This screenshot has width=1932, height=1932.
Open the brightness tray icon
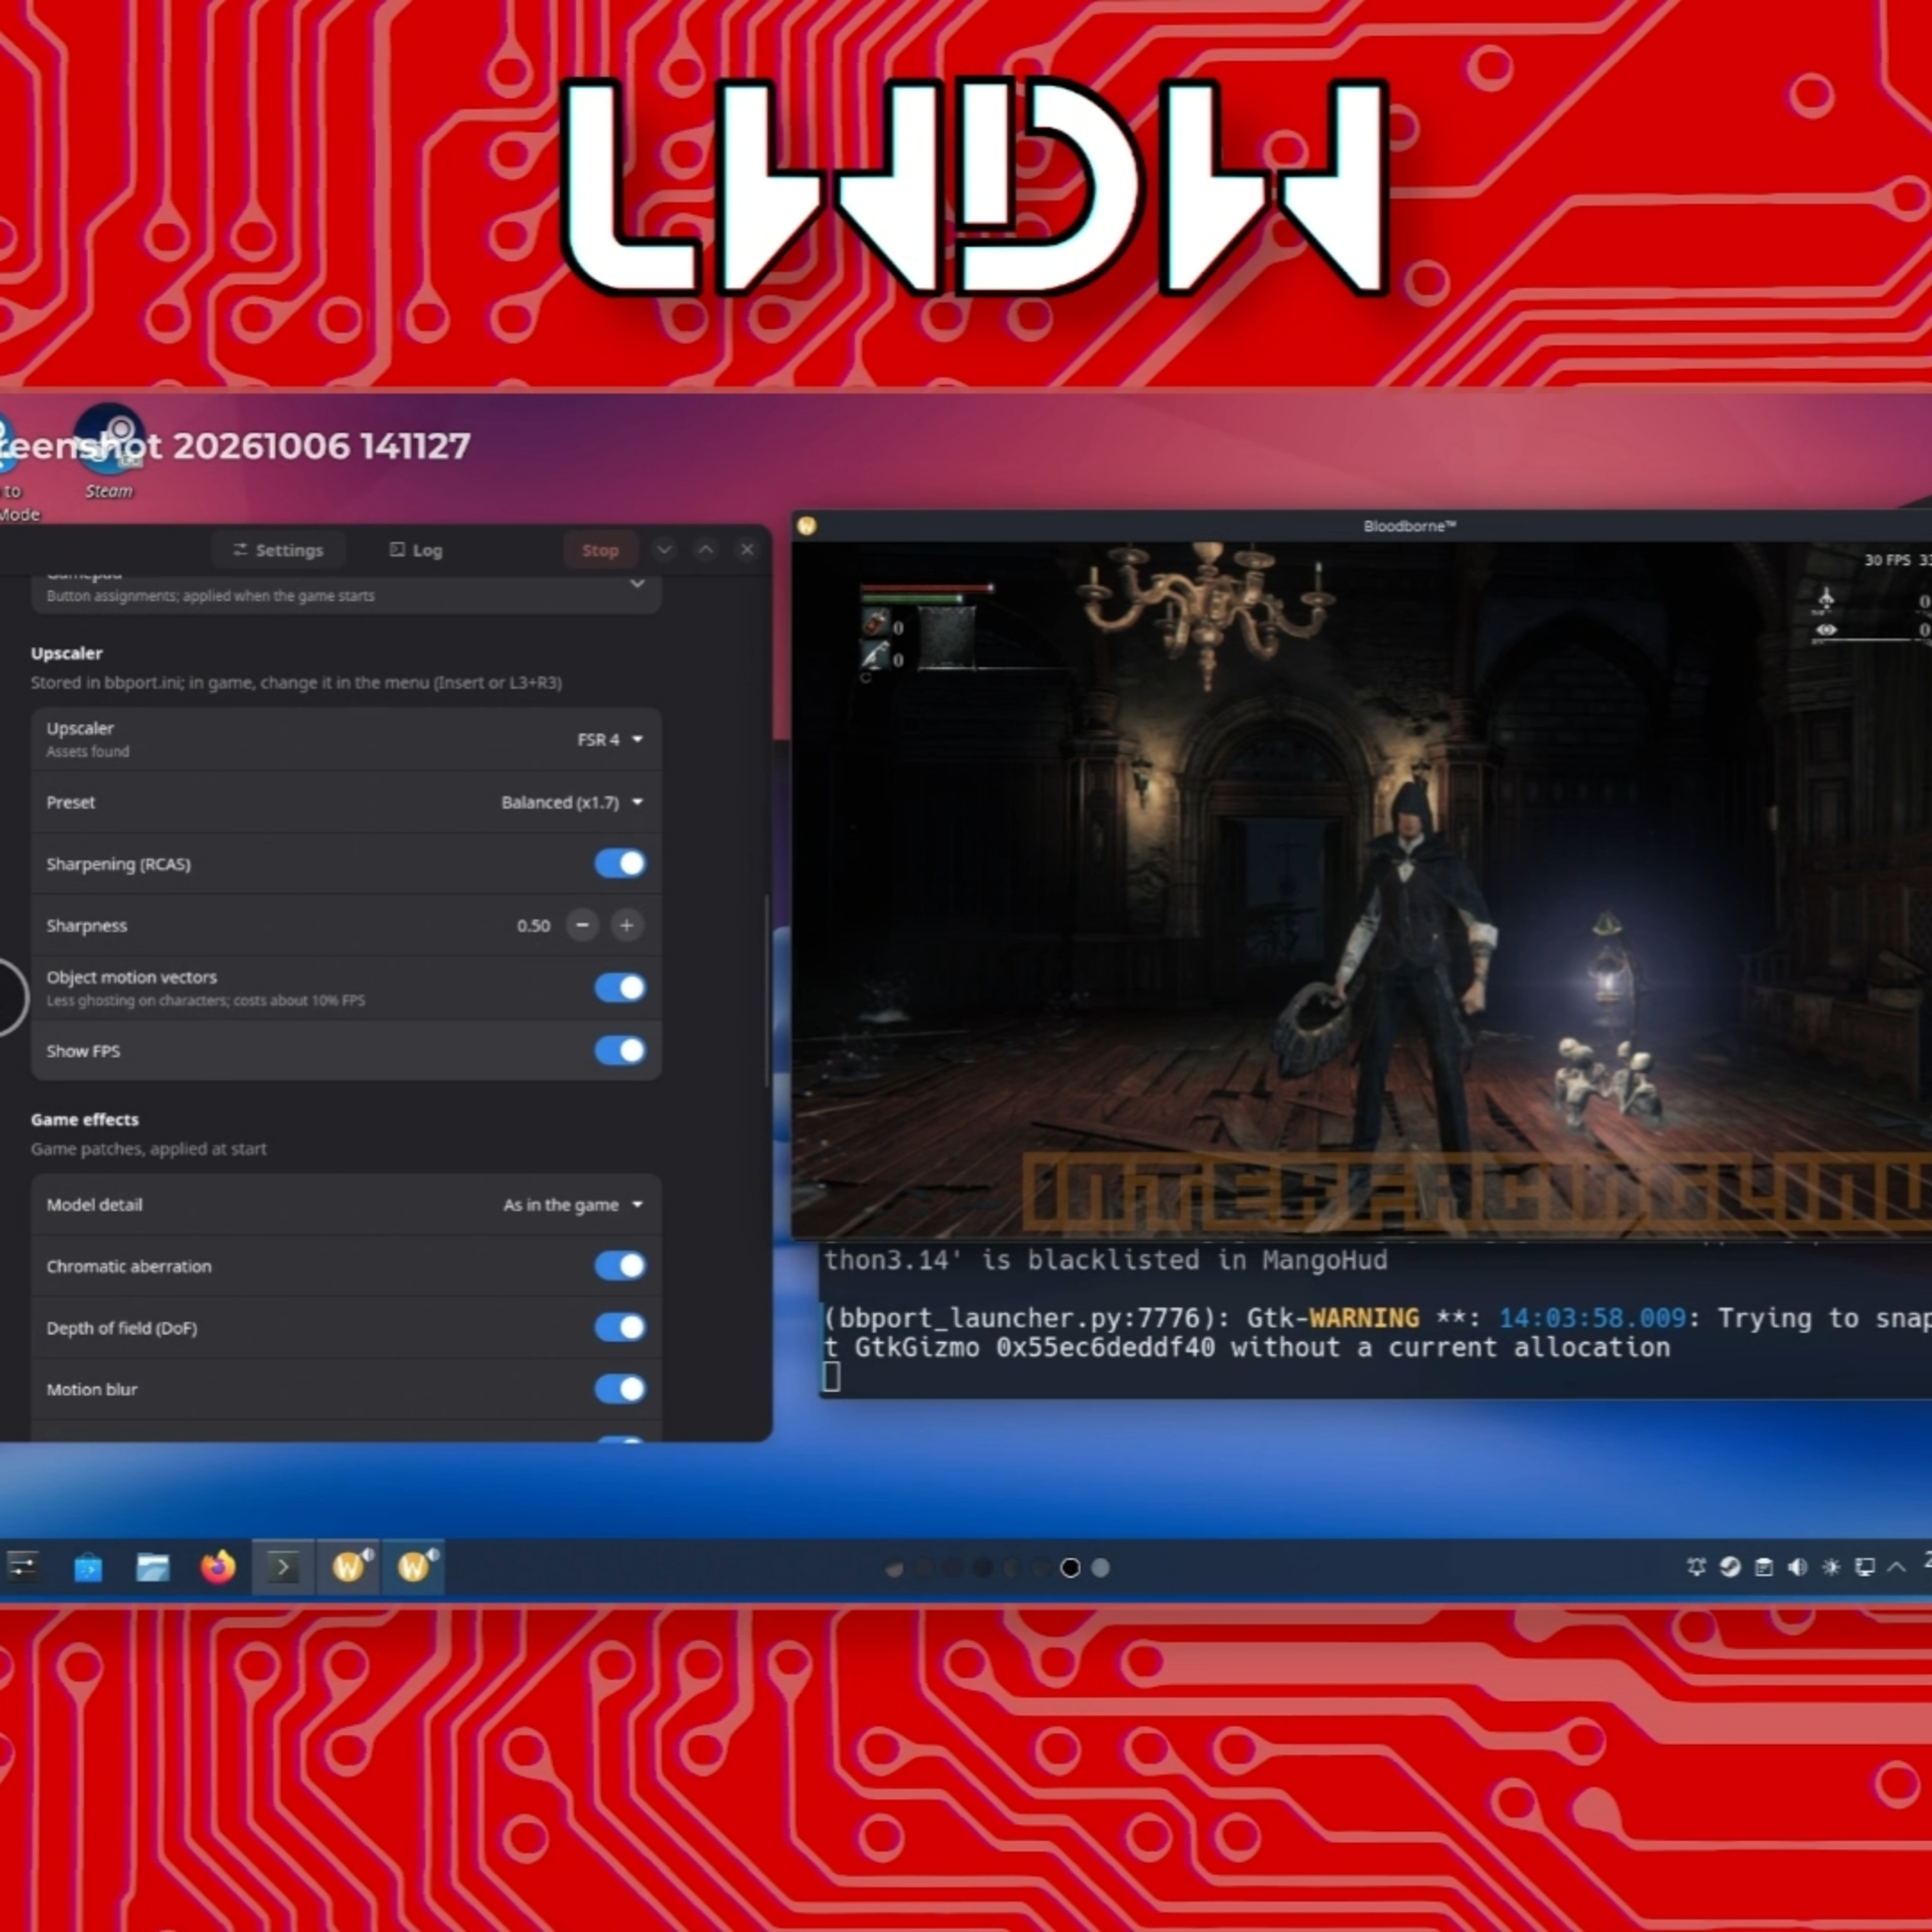[1831, 1567]
